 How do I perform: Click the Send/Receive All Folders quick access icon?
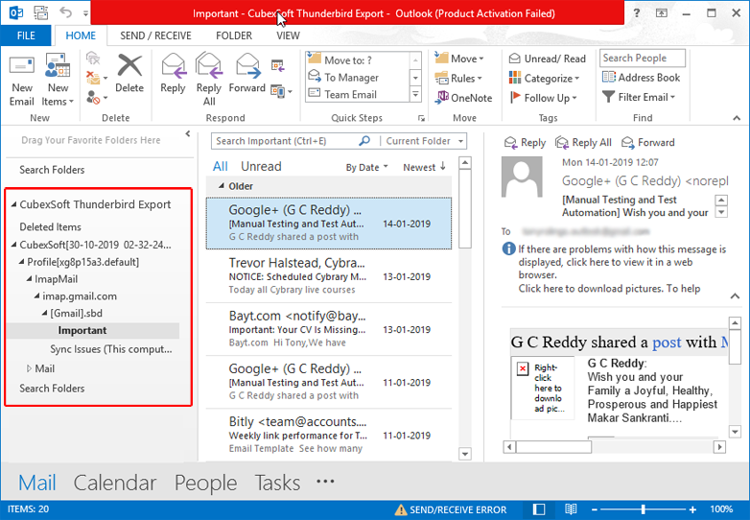[x=41, y=12]
